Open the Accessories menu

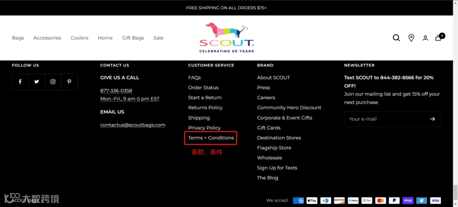click(47, 38)
